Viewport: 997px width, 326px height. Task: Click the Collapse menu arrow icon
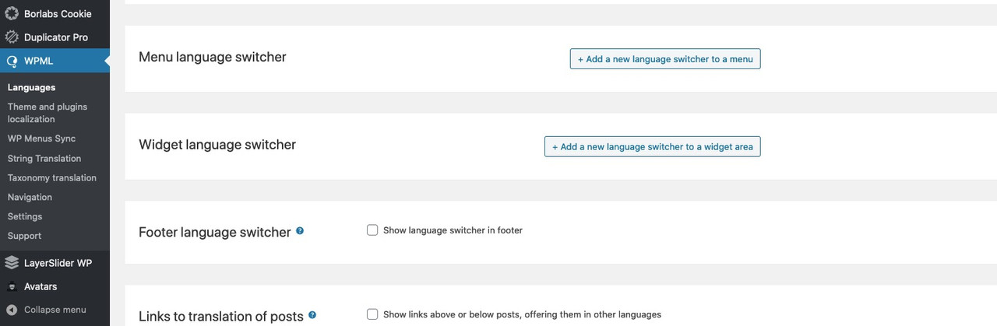click(12, 310)
